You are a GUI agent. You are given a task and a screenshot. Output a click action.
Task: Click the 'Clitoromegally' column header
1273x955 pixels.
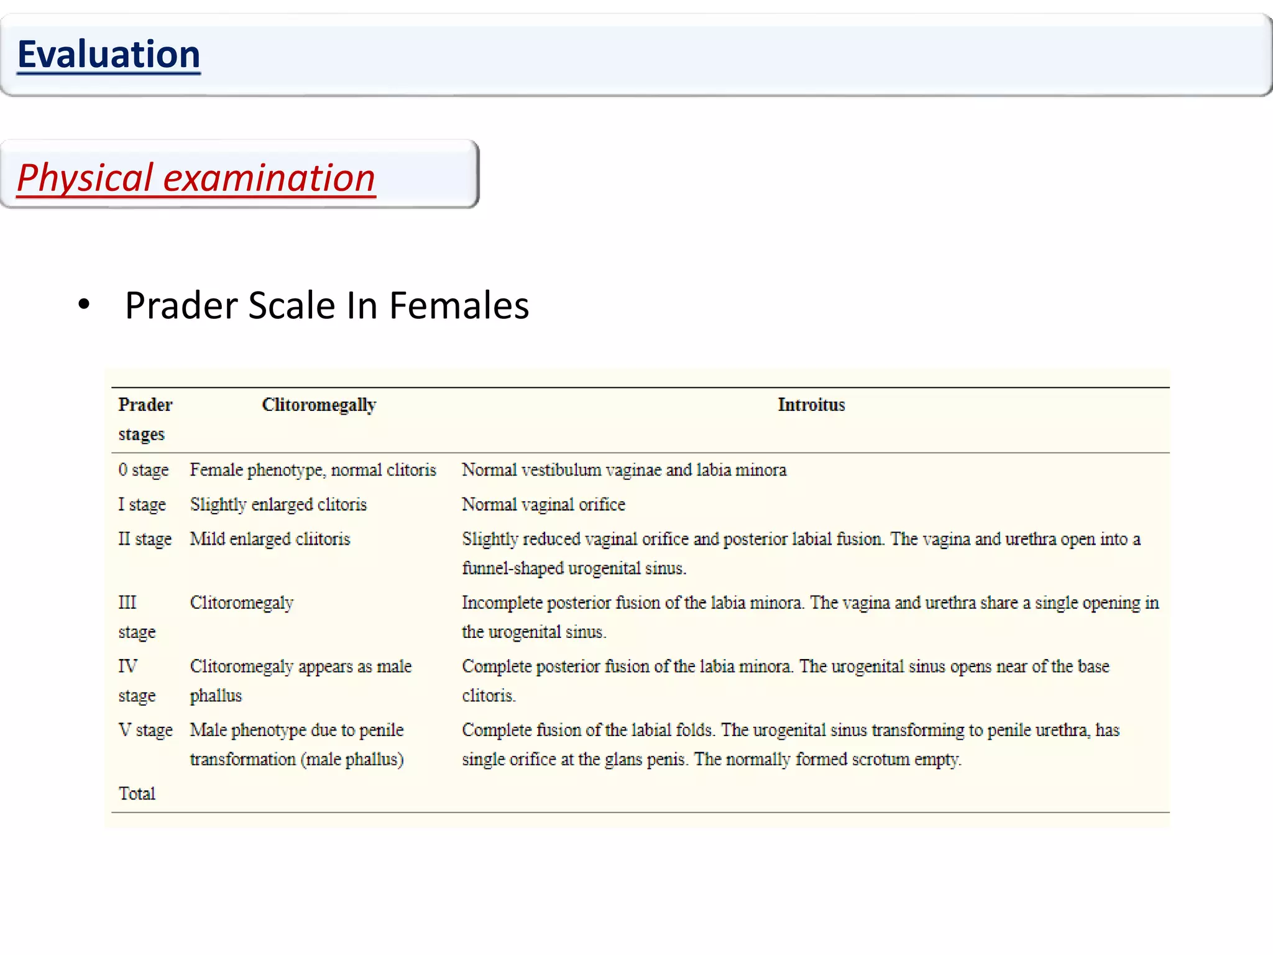(319, 405)
